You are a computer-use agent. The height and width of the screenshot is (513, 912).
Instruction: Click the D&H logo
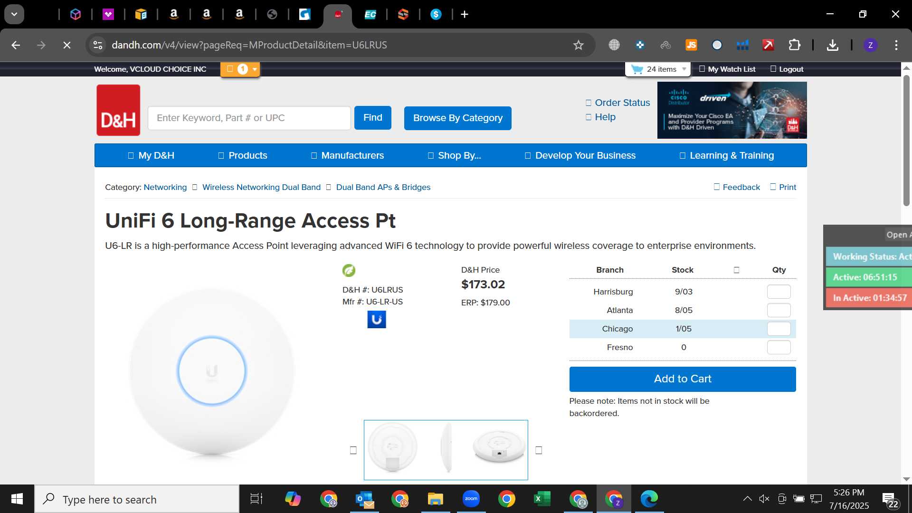point(118,110)
